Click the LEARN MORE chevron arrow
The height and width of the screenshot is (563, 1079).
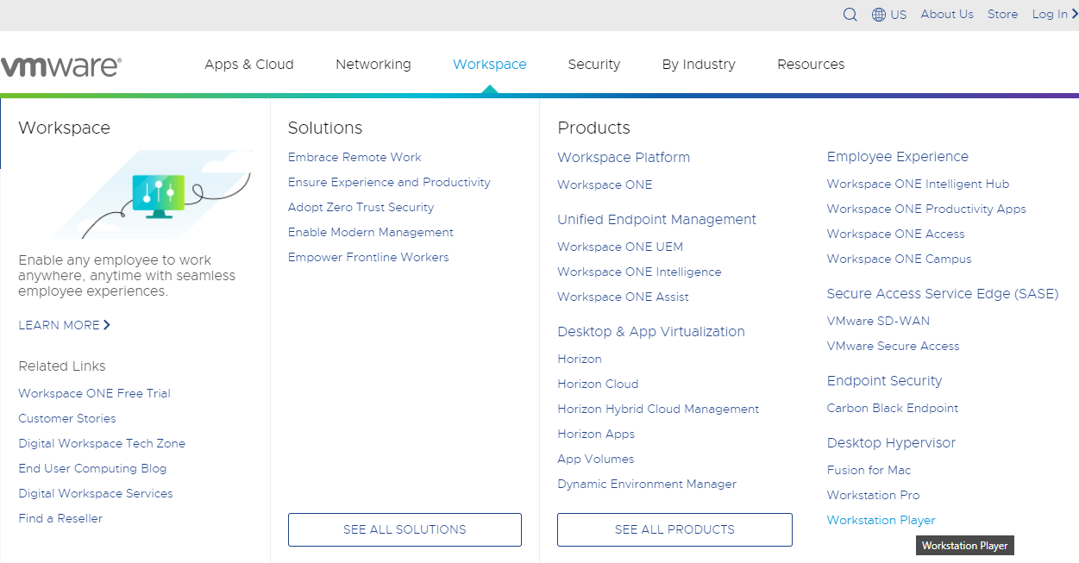coord(107,325)
